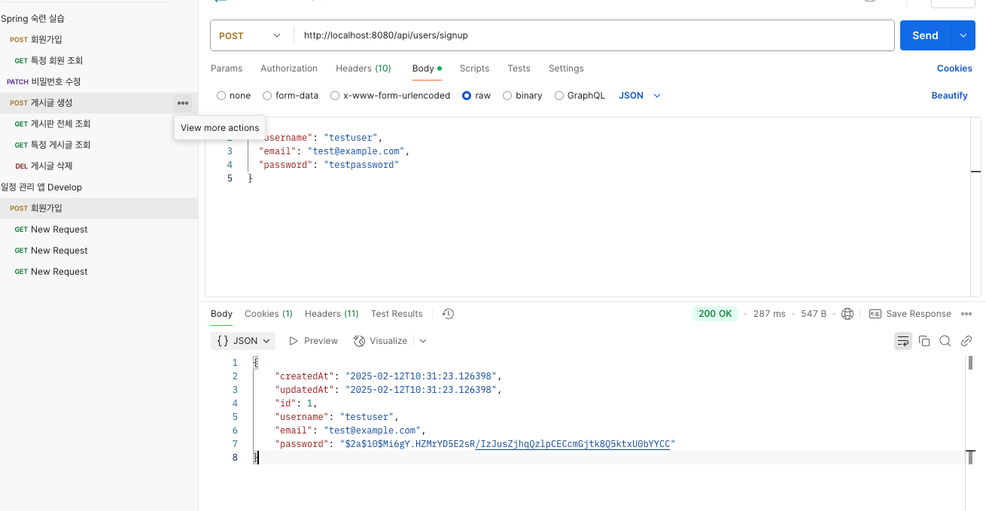Select POST 회원가입 under 일정 관리 앱 Develop
The height and width of the screenshot is (511, 986).
click(99, 208)
